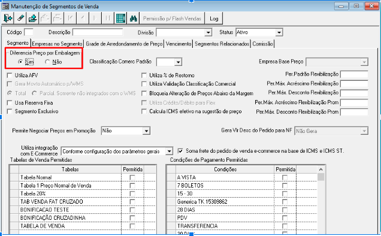Open Grade de Arredondamento de Preço tab

pos(124,44)
